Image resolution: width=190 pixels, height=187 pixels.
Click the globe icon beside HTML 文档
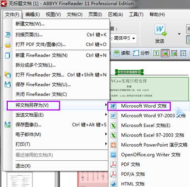113,184
